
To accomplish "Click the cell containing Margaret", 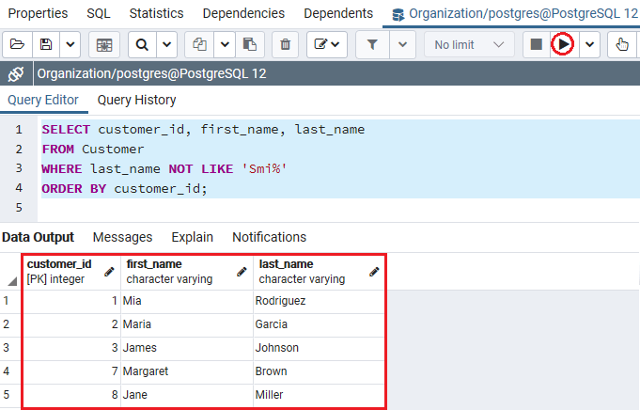I will pos(187,371).
